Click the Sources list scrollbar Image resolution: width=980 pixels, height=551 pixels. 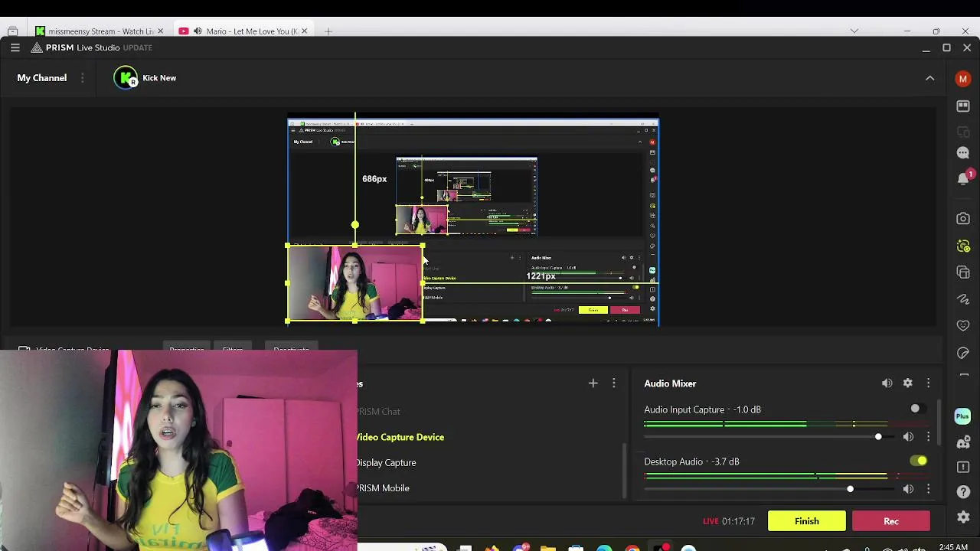(626, 471)
